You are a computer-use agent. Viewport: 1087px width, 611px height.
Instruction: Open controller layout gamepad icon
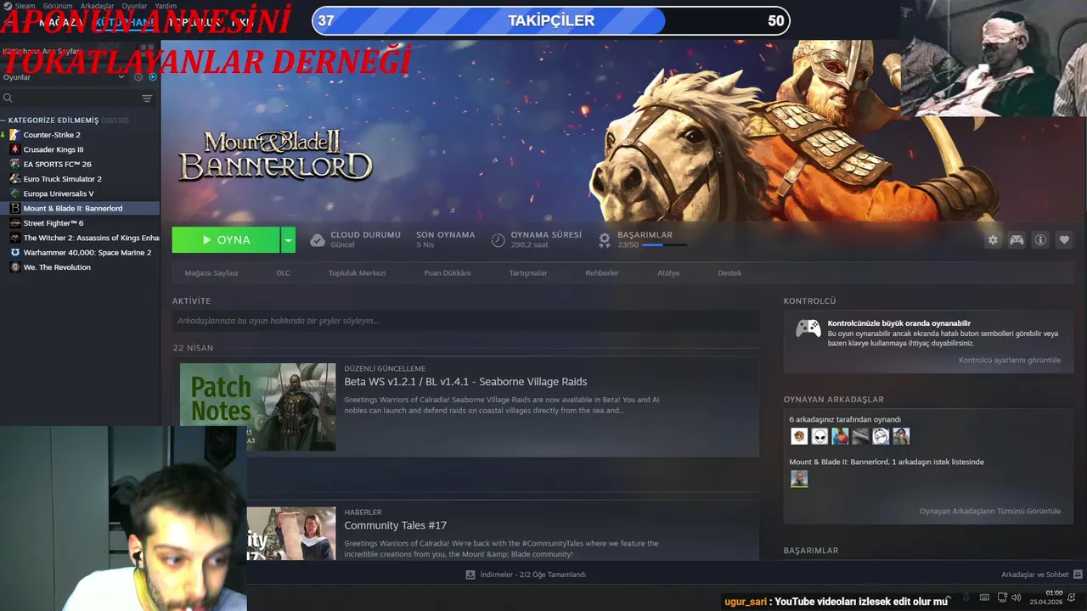(x=1017, y=240)
